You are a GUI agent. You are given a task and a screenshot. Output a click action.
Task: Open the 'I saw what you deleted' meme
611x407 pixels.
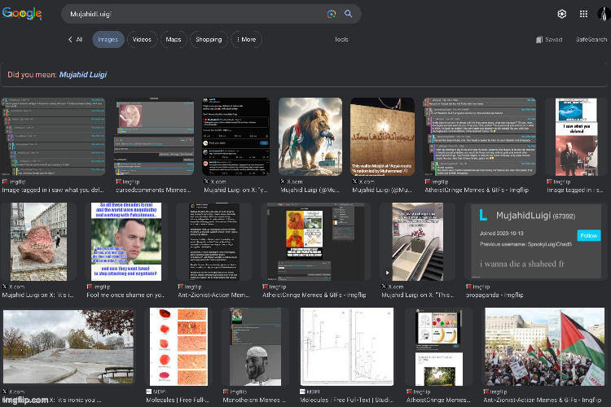(x=576, y=136)
